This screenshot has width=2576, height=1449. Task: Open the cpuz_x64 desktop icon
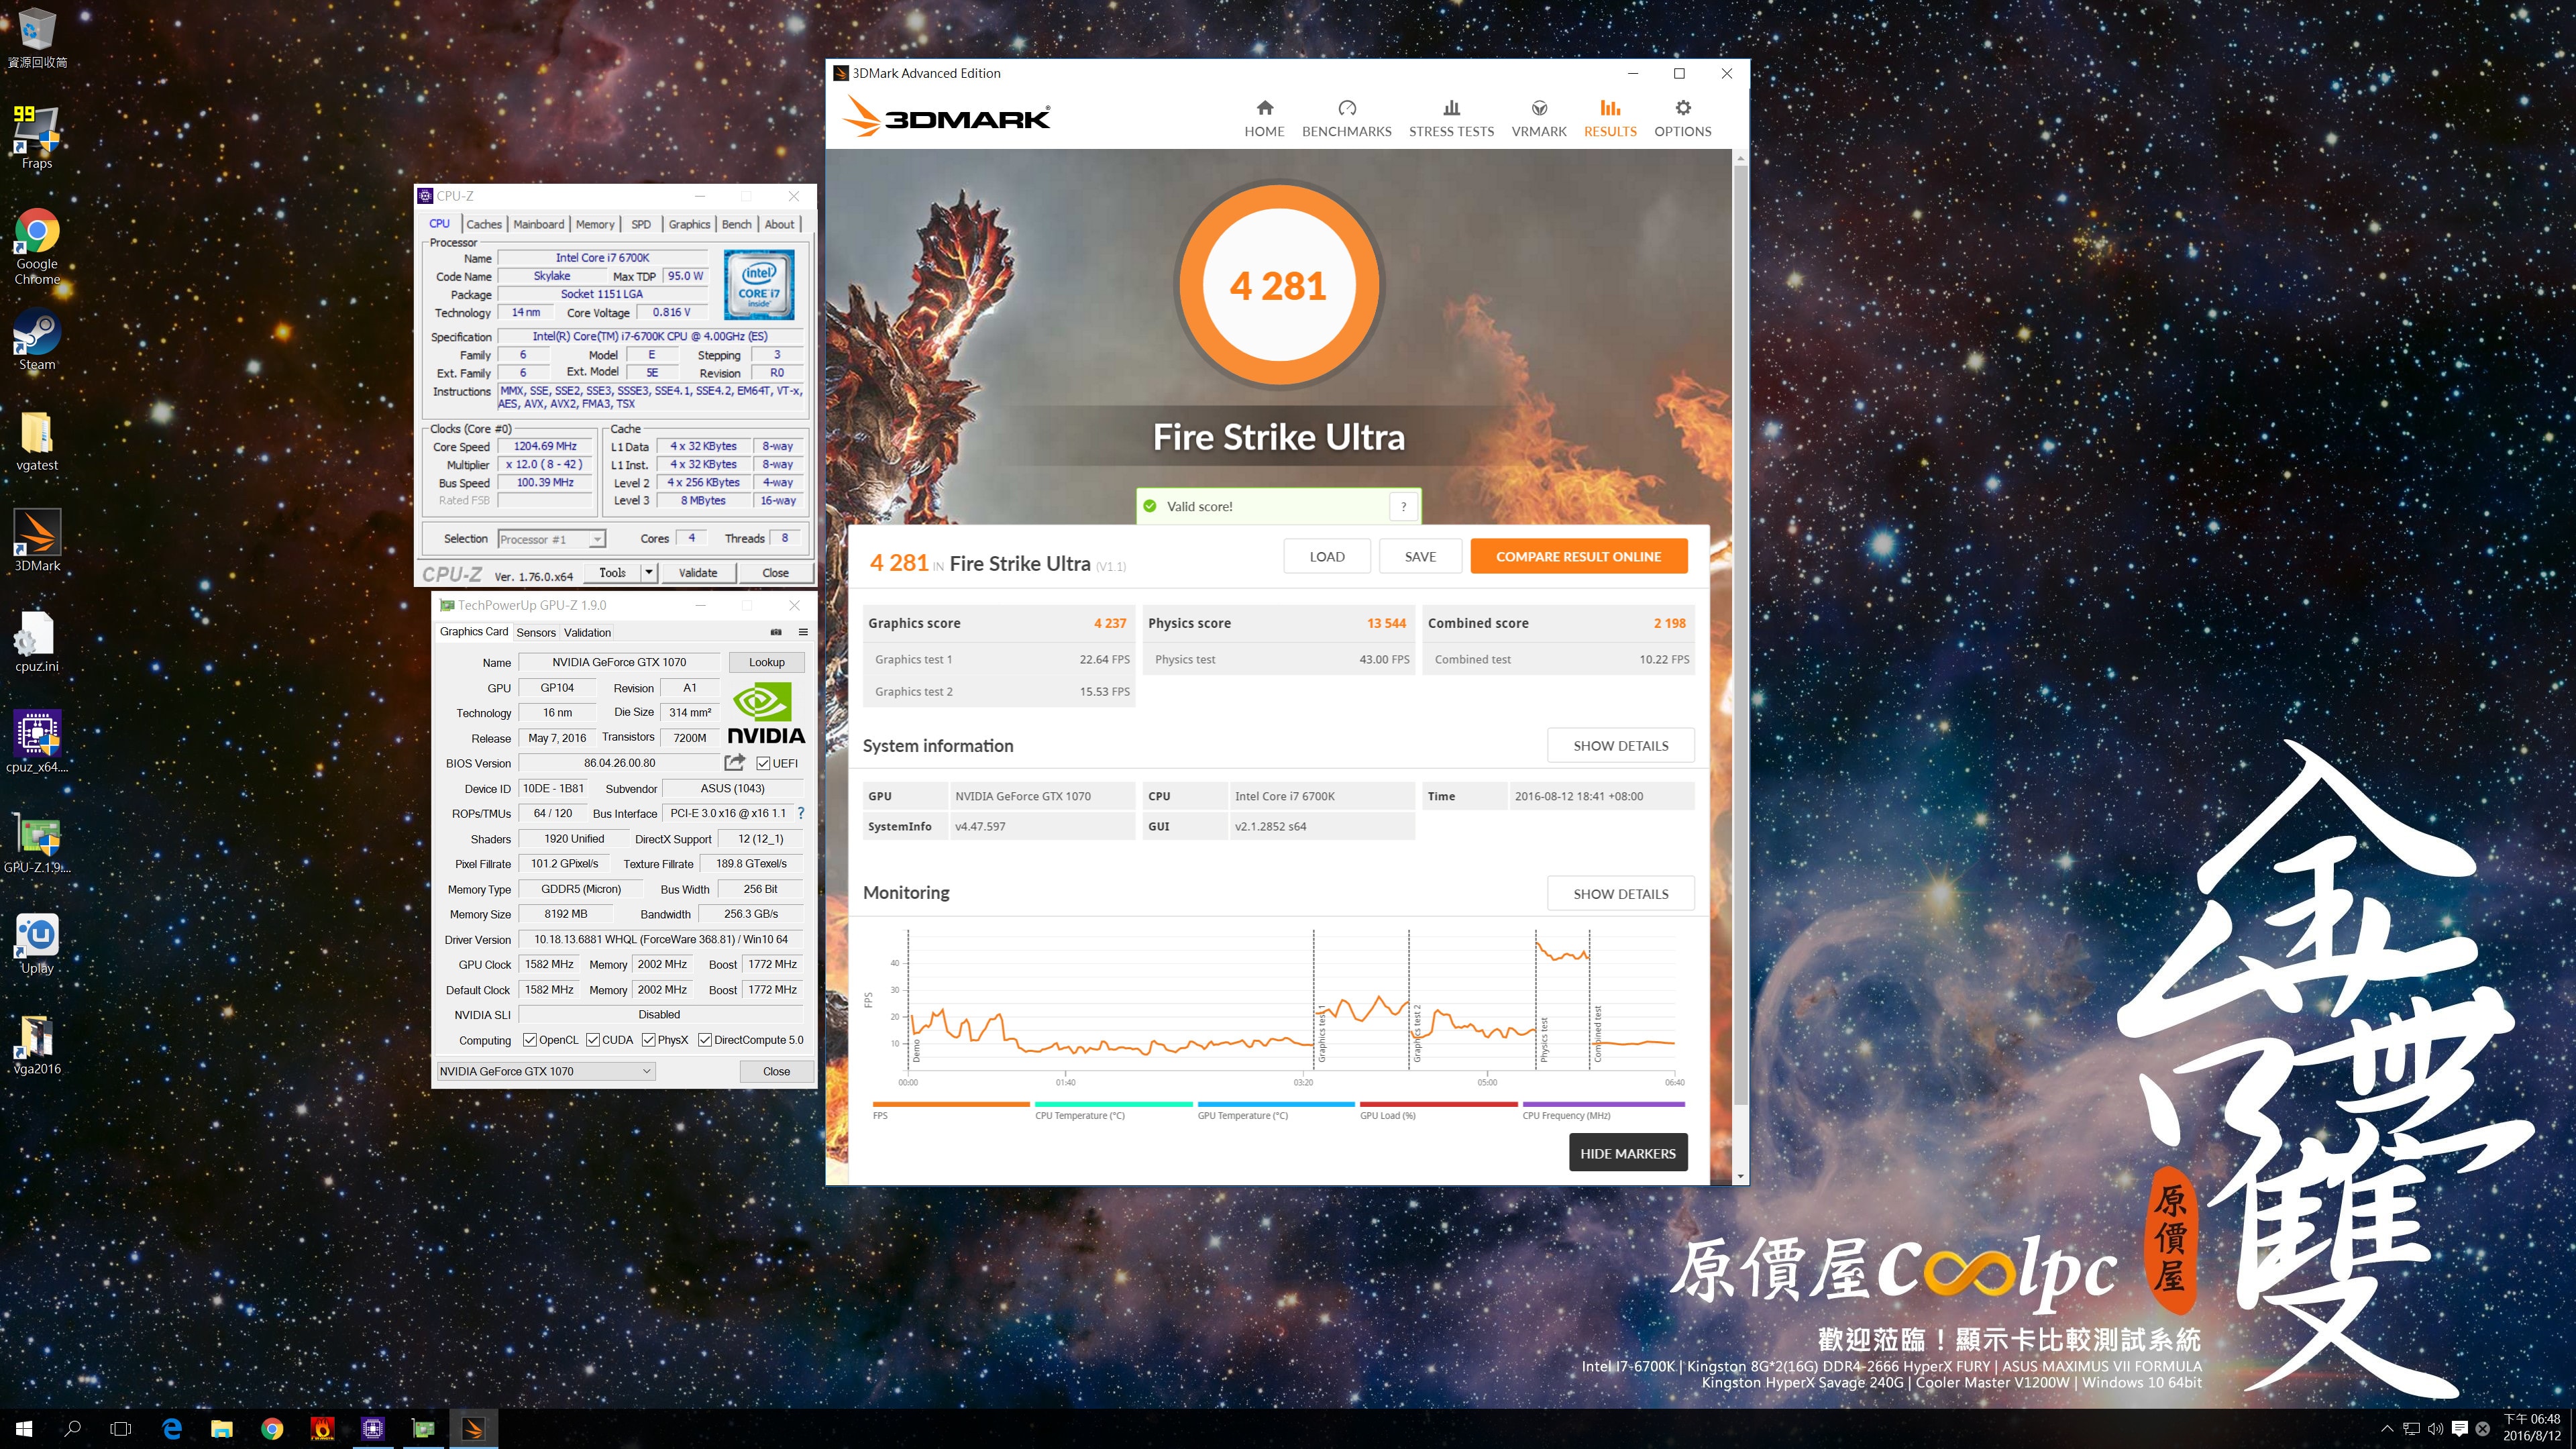[x=37, y=741]
